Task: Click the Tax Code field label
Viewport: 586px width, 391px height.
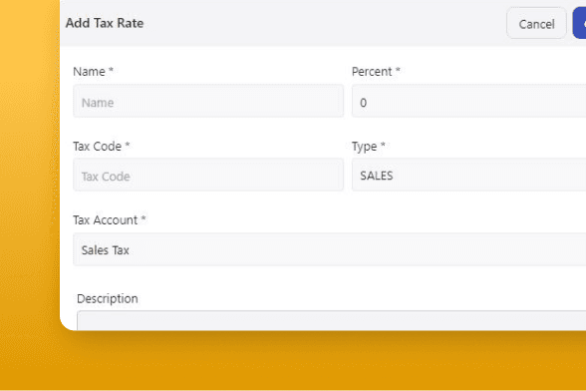Action: click(98, 146)
